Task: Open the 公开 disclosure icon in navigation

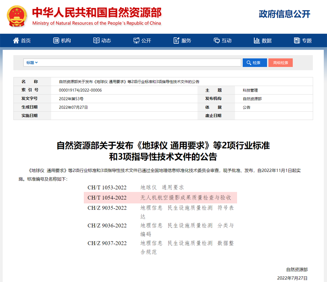Action: 137,41
